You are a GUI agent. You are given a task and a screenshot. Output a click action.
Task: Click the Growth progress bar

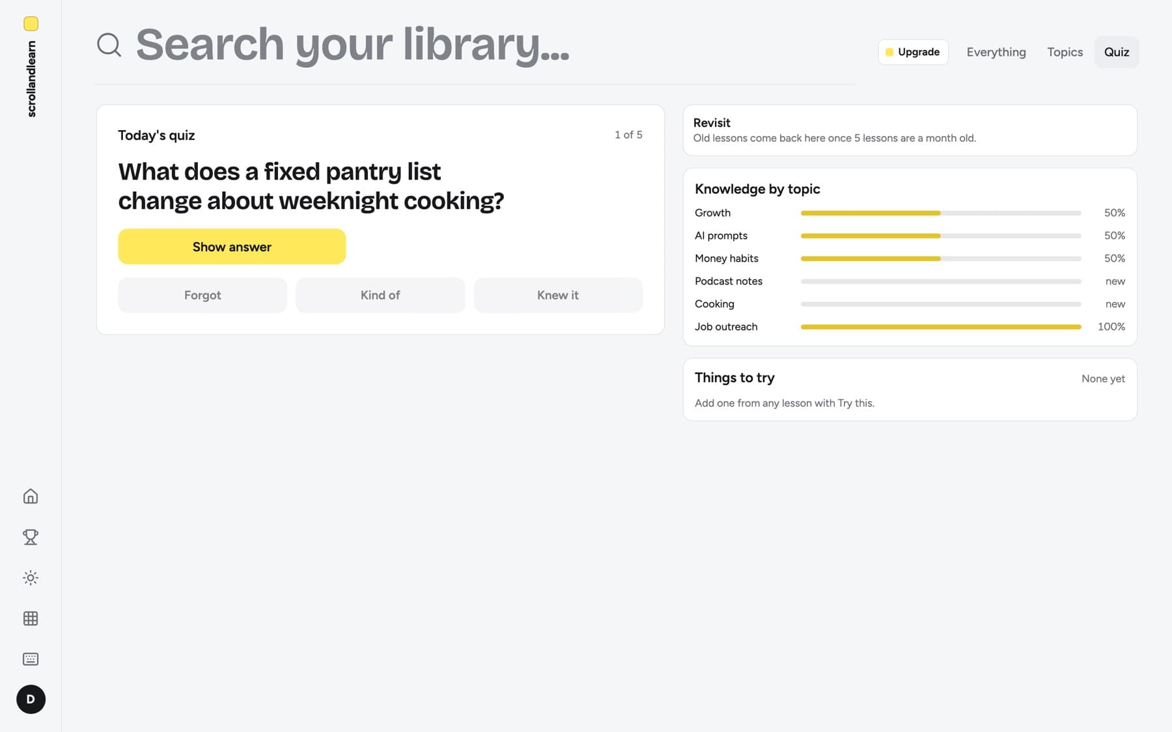pos(941,213)
